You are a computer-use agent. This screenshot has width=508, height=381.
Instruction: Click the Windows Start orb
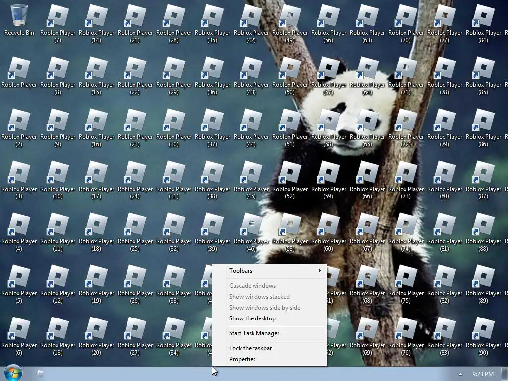(13, 373)
